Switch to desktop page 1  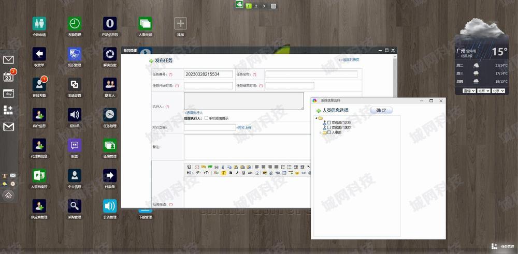[249, 6]
